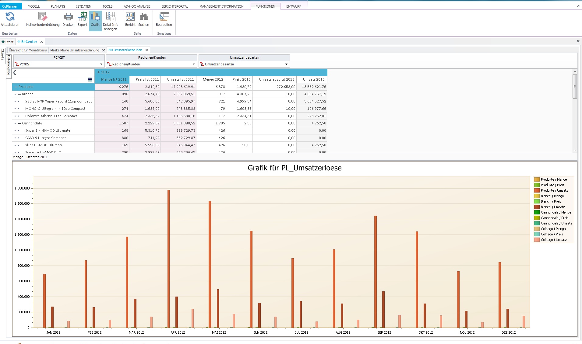The width and height of the screenshot is (582, 344).
Task: Open the PC/KST dropdown
Action: (101, 64)
